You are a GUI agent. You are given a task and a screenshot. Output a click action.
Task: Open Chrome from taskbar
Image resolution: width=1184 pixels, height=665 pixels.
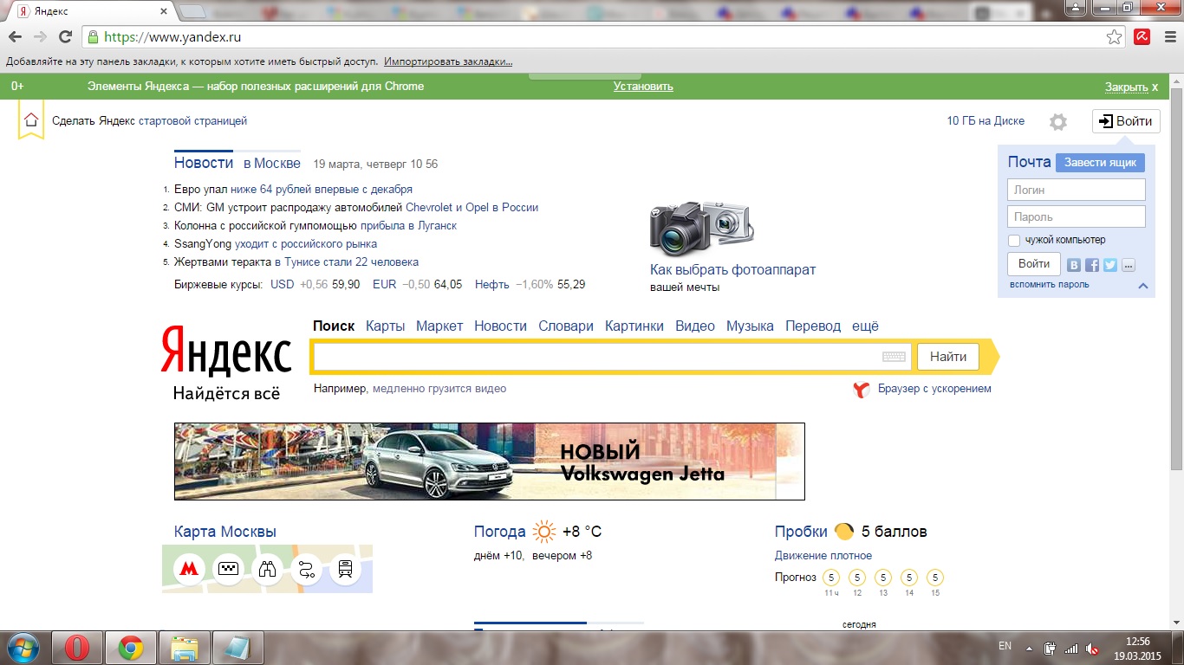[131, 648]
